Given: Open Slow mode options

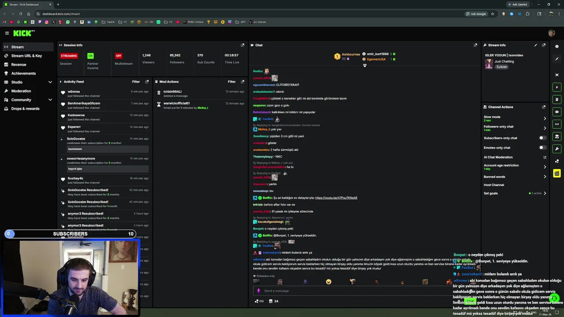Looking at the screenshot, I should [515, 118].
